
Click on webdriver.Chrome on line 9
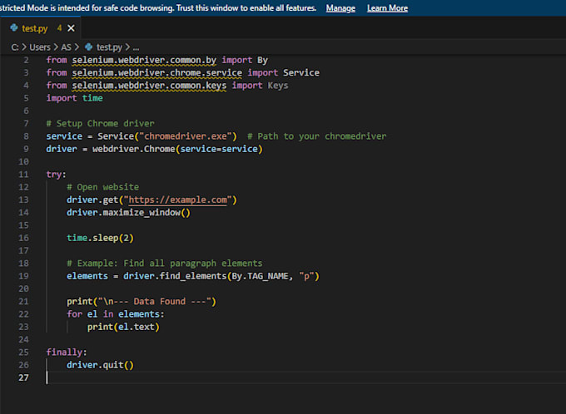click(x=133, y=149)
